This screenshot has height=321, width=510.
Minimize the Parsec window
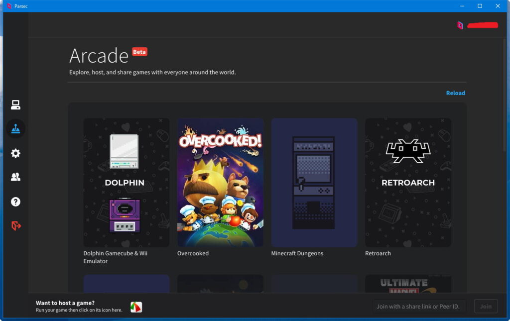pos(462,6)
